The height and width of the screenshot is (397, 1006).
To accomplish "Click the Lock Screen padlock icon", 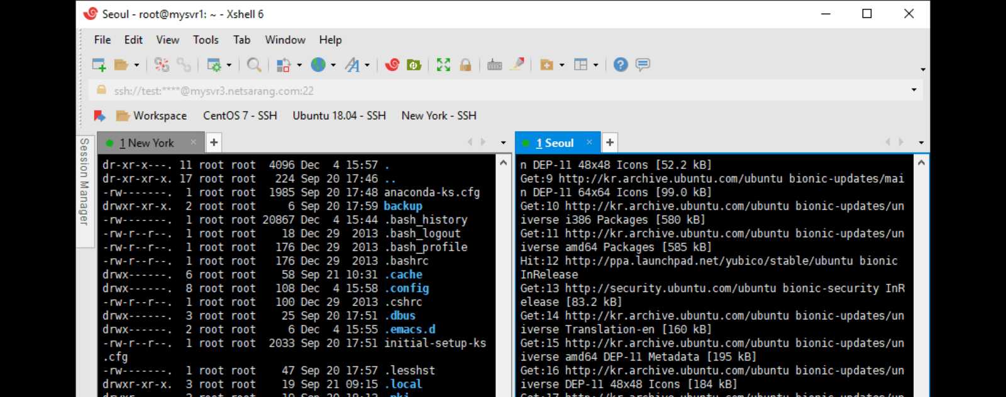I will [x=465, y=65].
